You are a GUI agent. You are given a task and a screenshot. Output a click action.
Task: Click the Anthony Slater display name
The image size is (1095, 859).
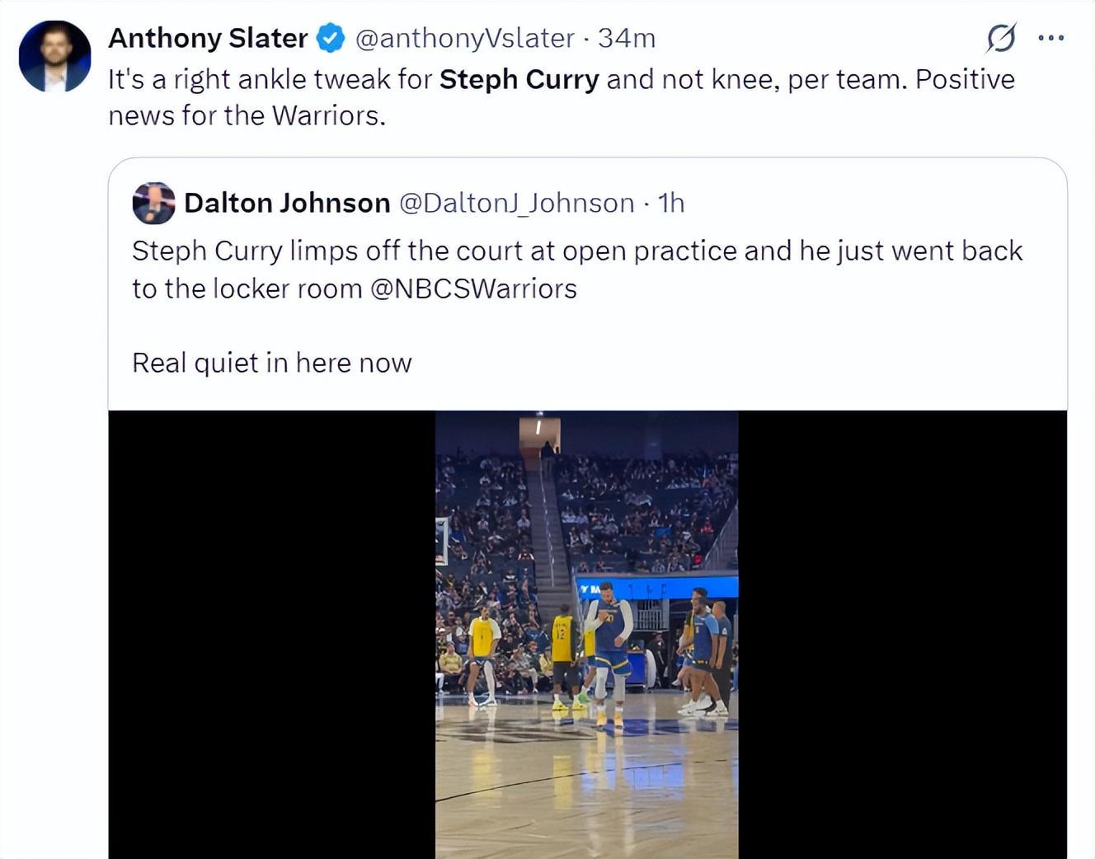(x=208, y=38)
